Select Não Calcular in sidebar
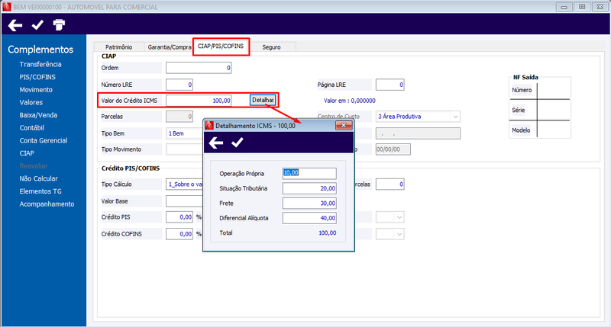Image resolution: width=611 pixels, height=327 pixels. [39, 179]
